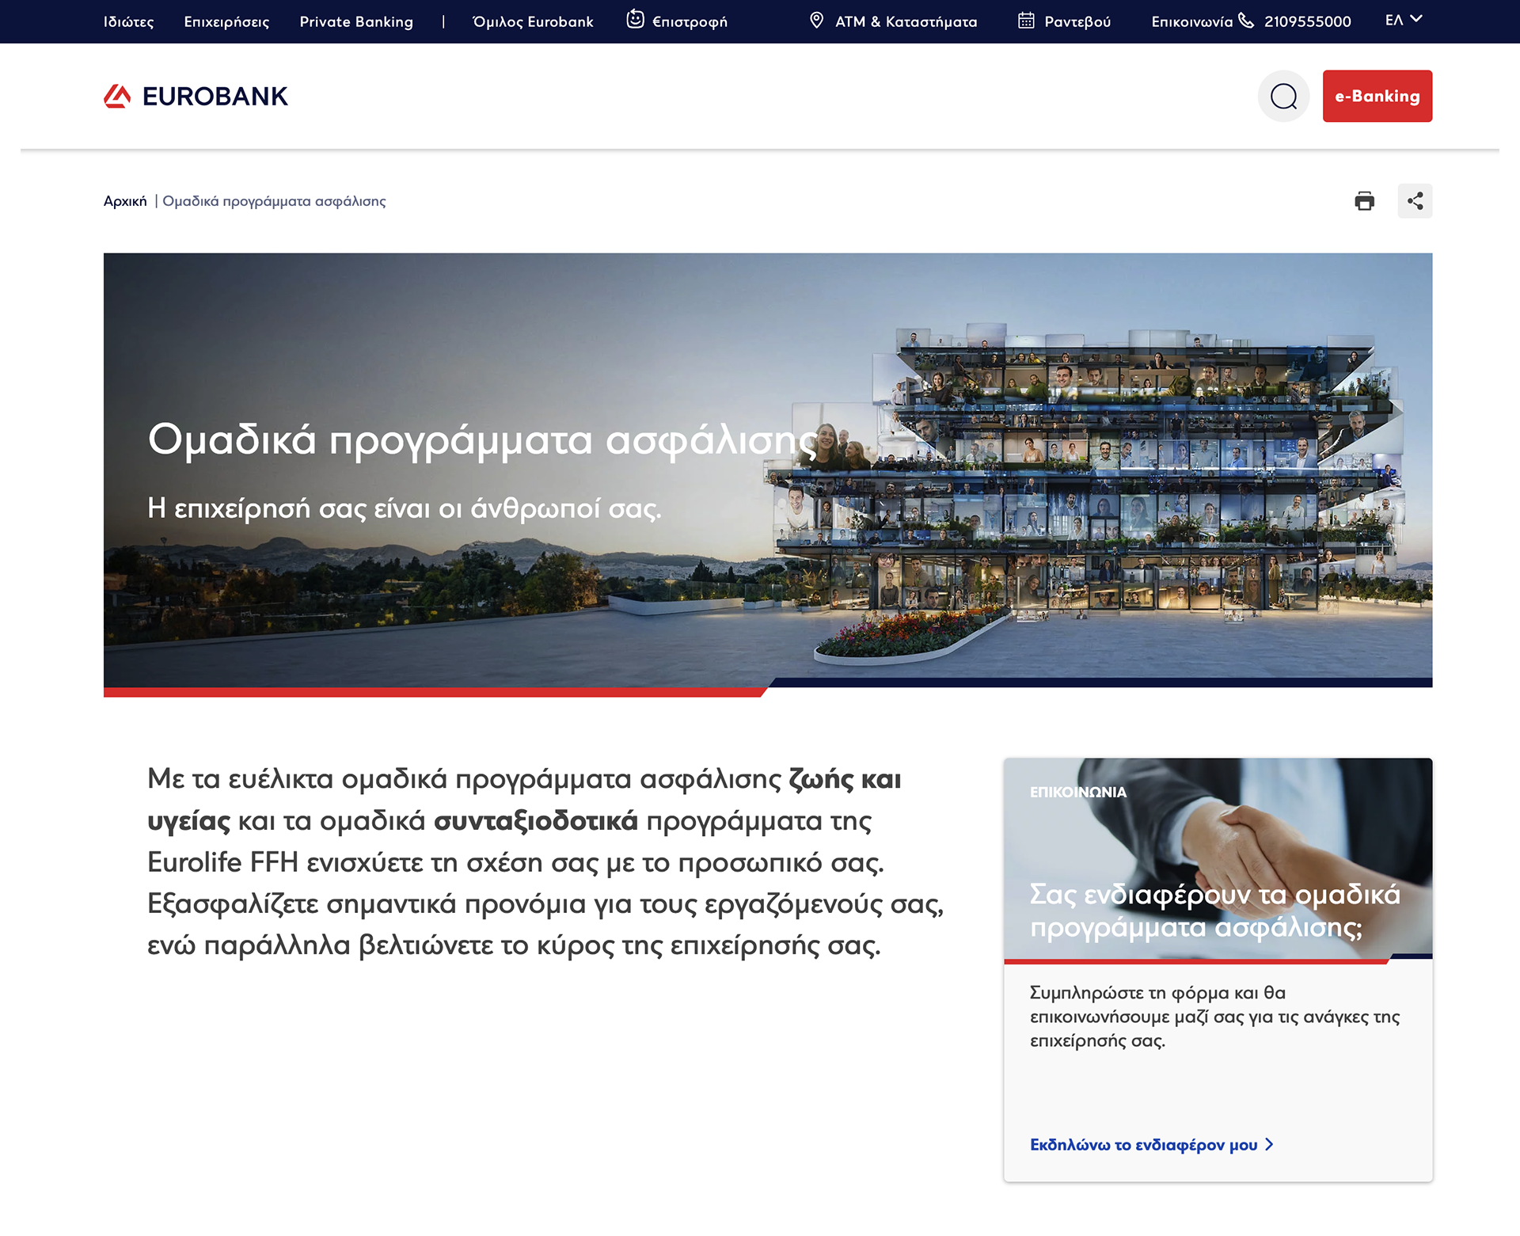Click the Eurobank logo

(196, 96)
